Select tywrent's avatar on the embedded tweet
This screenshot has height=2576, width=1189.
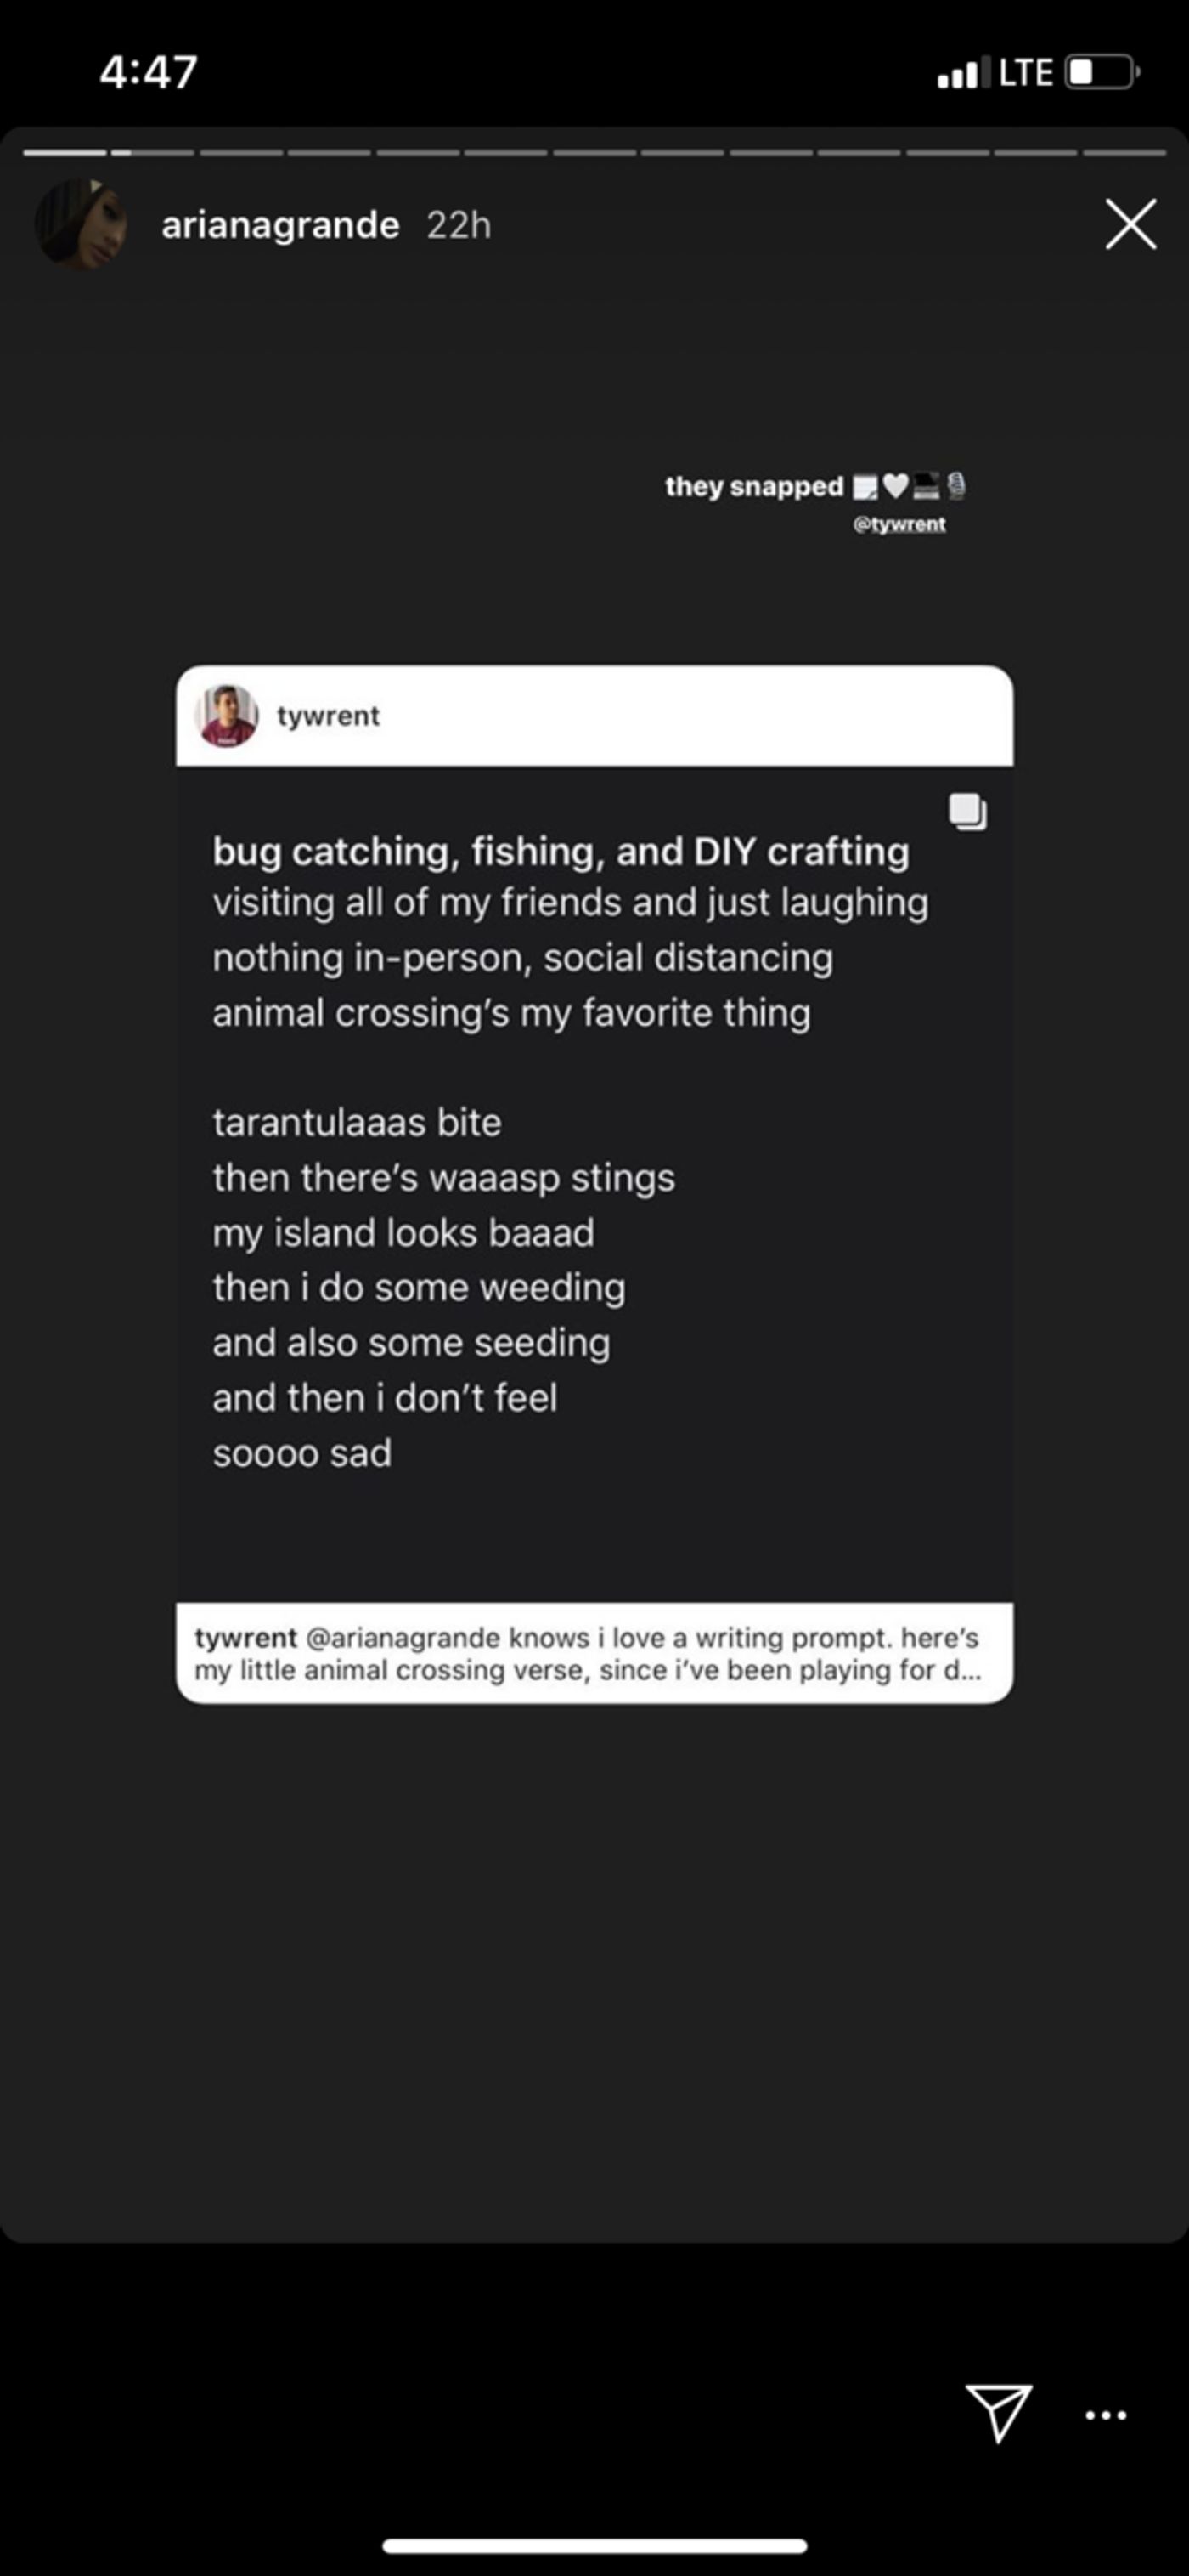click(228, 715)
